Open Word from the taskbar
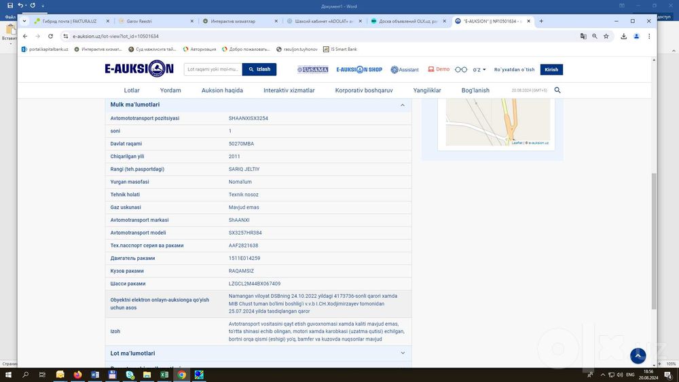 point(95,375)
